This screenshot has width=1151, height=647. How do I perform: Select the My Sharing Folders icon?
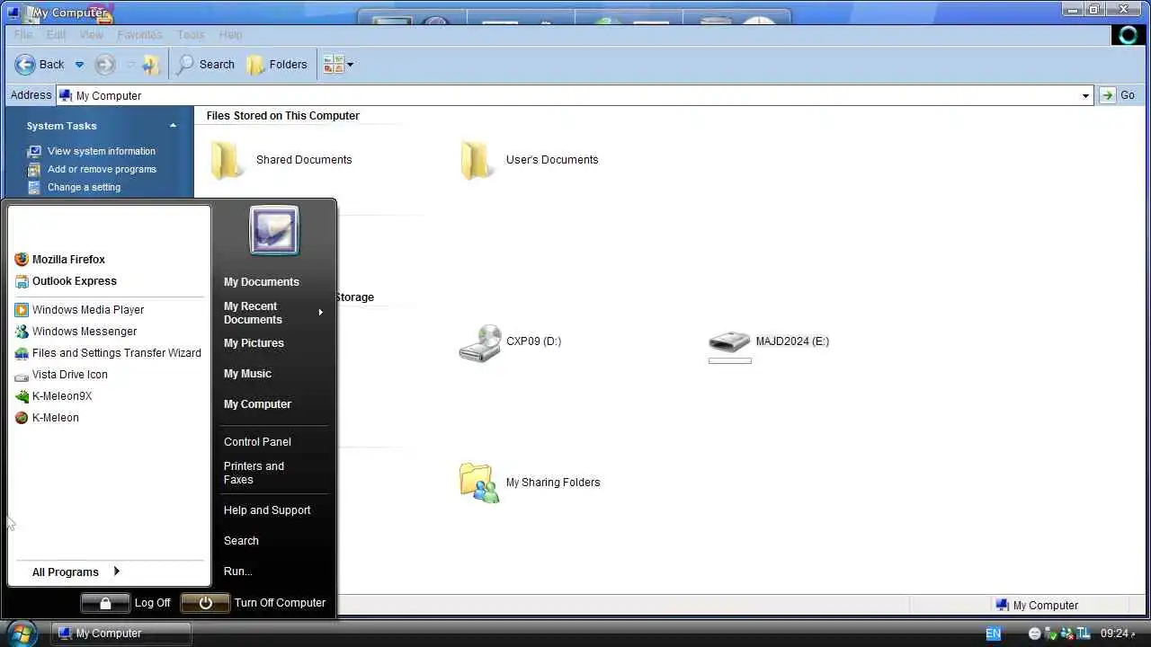478,483
